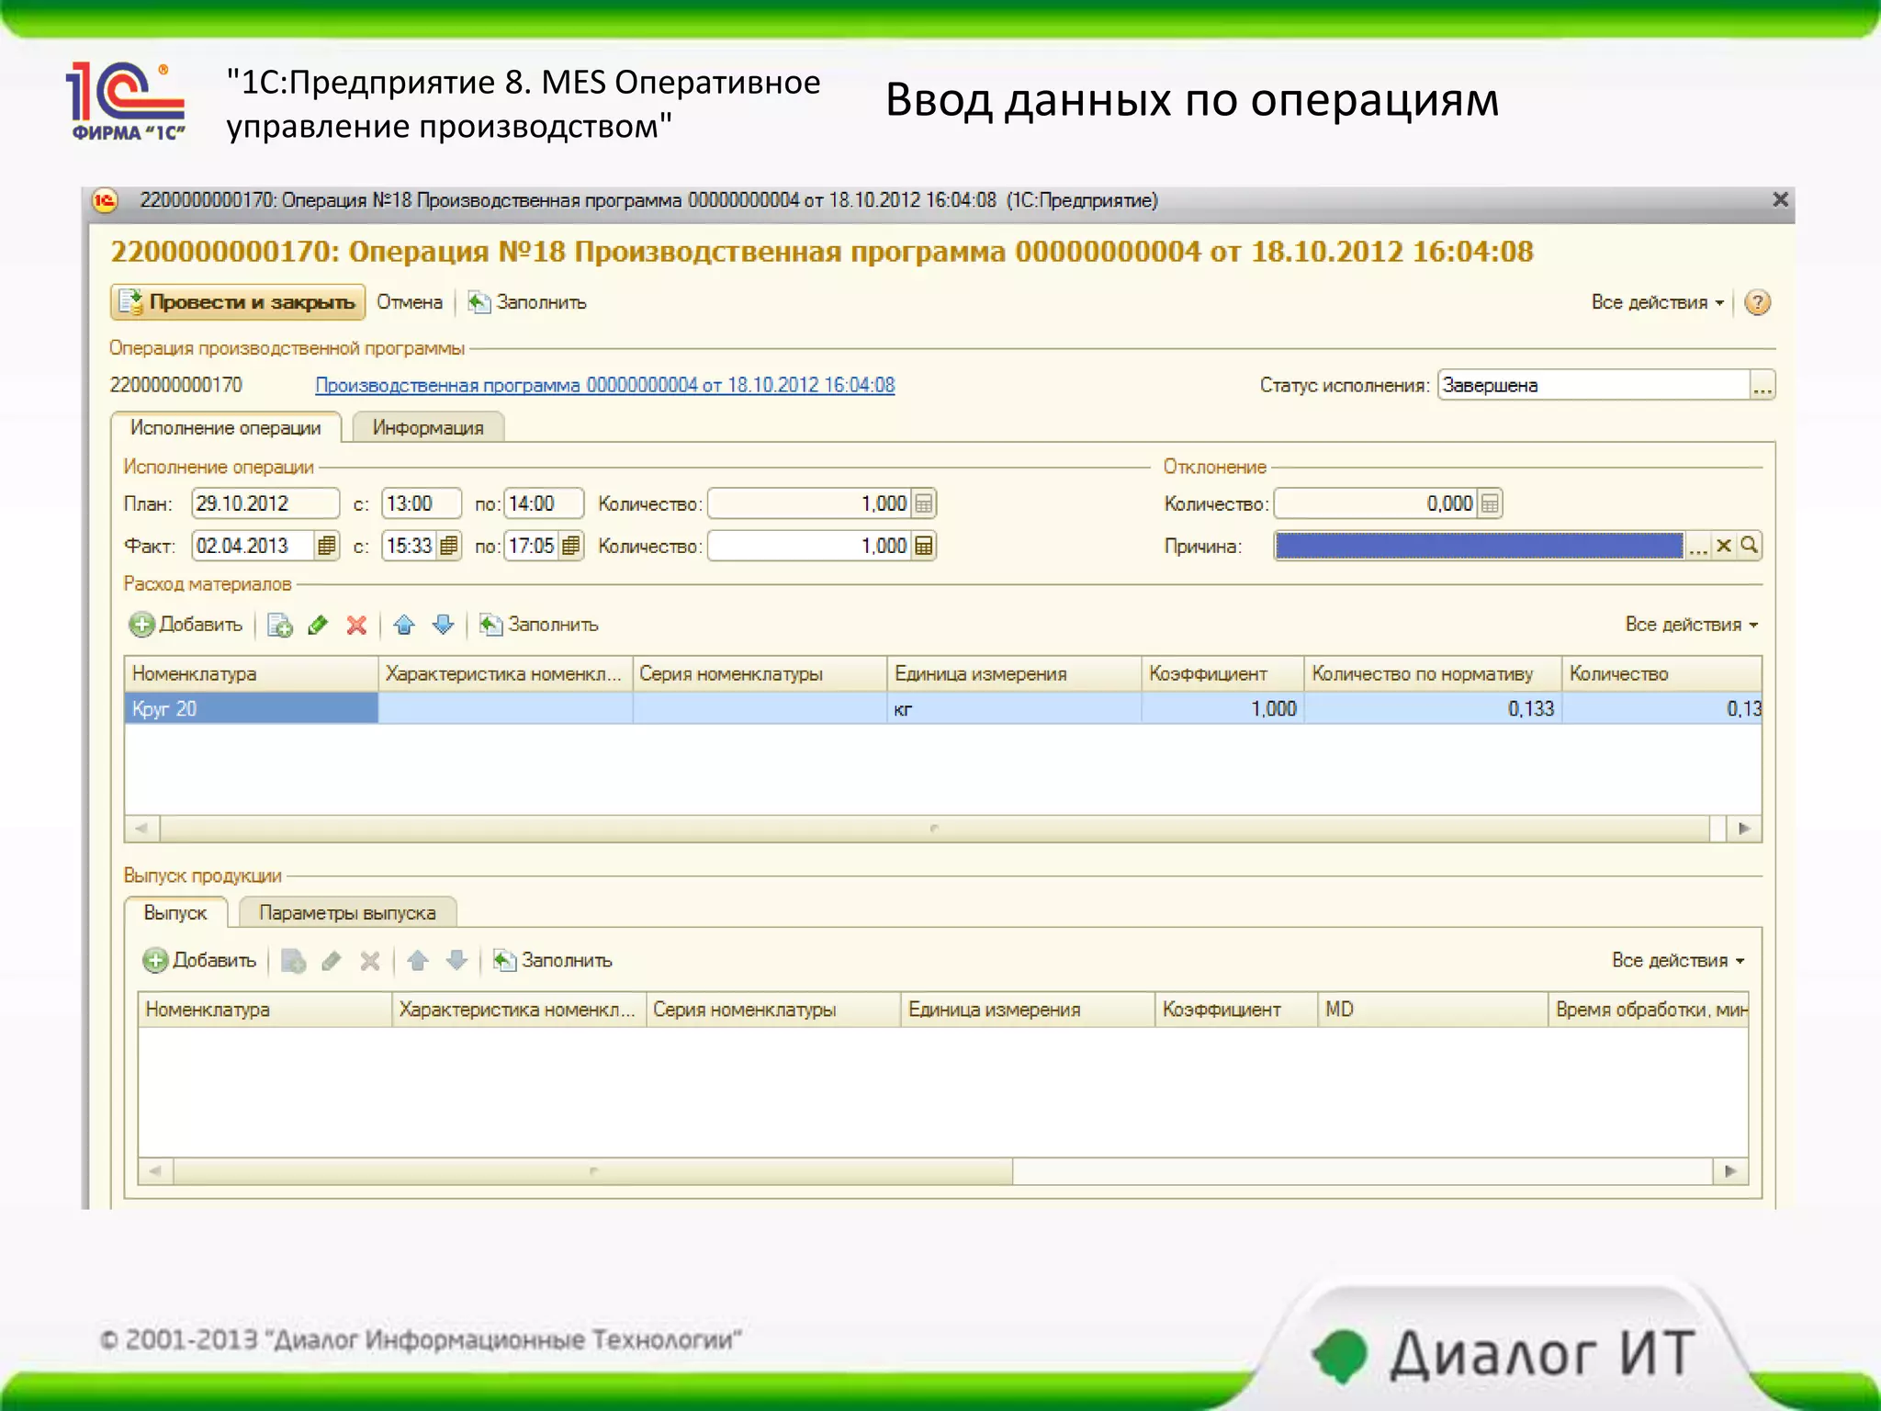Click the План date field 29.10.2012
1881x1411 pixels.
(265, 503)
